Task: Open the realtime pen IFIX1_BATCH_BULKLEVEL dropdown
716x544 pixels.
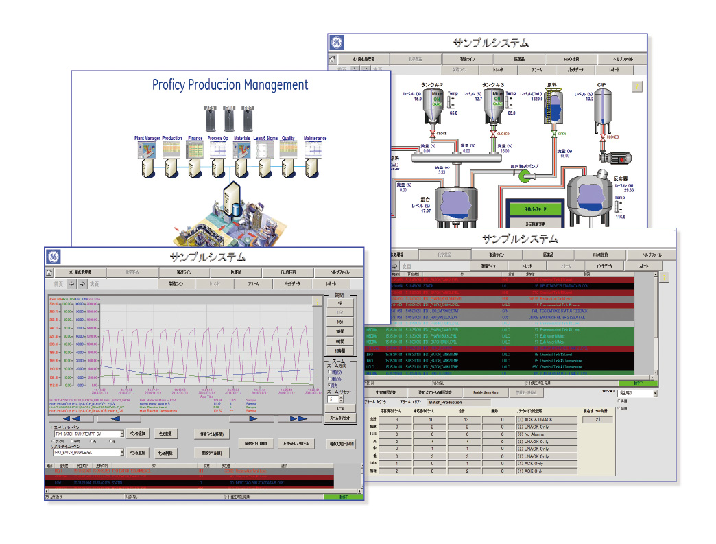Action: pos(121,453)
